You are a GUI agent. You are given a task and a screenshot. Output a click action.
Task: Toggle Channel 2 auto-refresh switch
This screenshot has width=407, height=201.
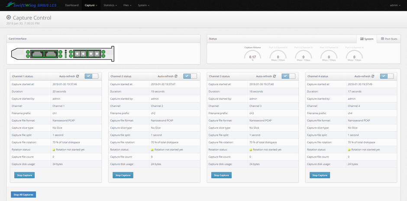[x=190, y=76]
